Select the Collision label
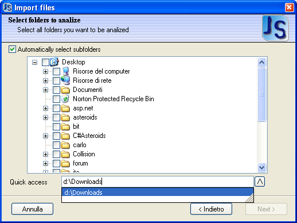 pos(84,154)
